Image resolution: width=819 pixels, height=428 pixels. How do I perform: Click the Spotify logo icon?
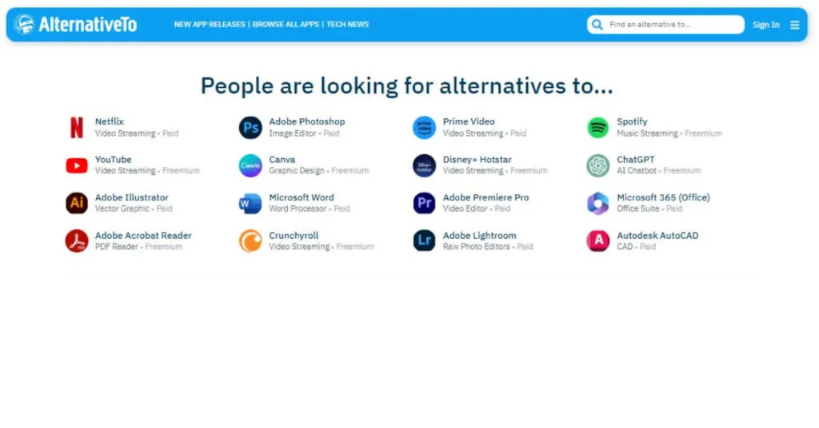click(597, 128)
